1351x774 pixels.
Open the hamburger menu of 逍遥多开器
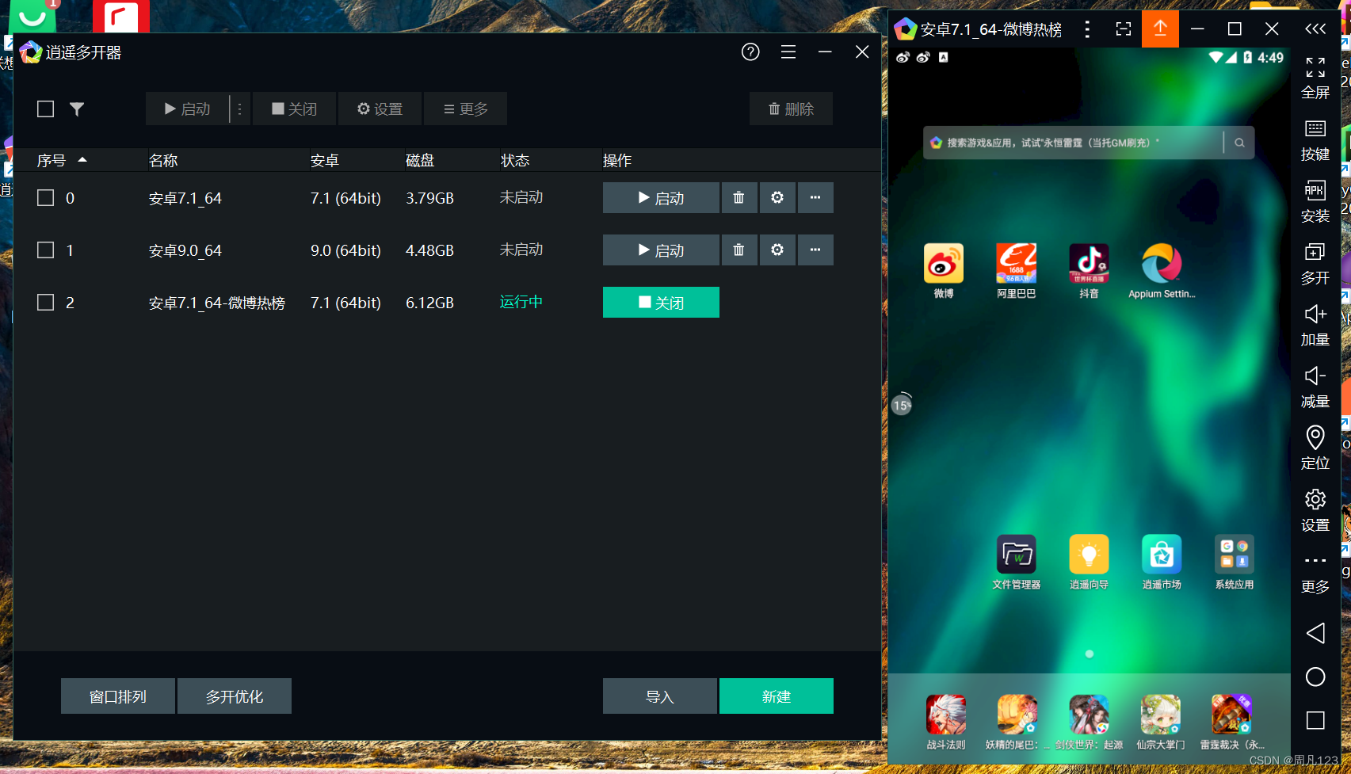pyautogui.click(x=788, y=52)
